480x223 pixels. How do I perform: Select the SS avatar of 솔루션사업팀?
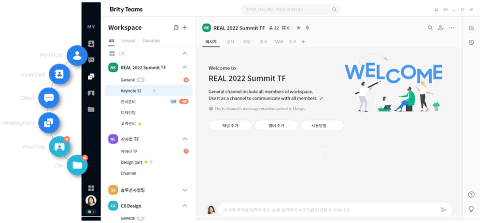pyautogui.click(x=113, y=190)
